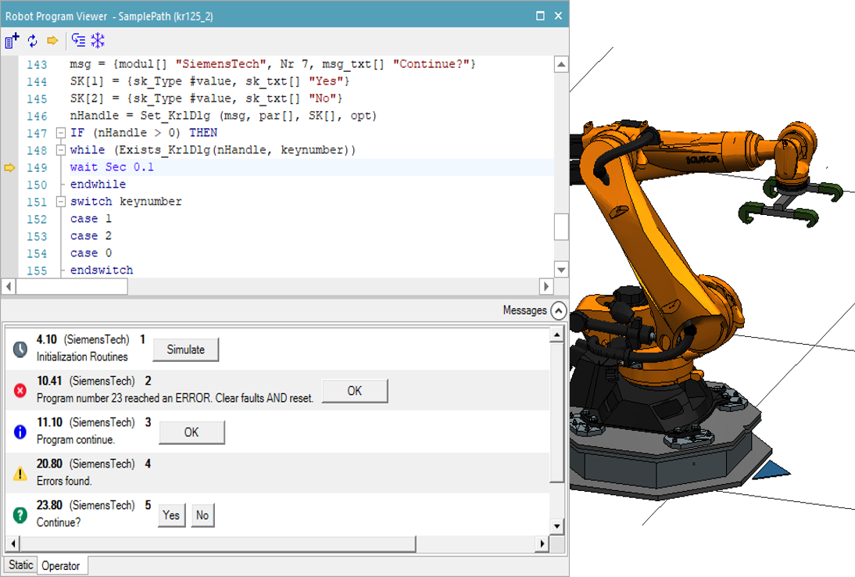Collapse the switch block at line 151
Image resolution: width=855 pixels, height=577 pixels.
pyautogui.click(x=61, y=202)
